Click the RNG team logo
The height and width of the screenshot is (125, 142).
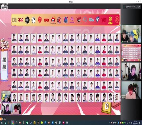pos(14,20)
